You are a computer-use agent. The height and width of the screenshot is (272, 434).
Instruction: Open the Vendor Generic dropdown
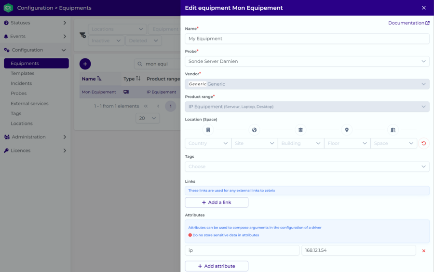[x=307, y=84]
